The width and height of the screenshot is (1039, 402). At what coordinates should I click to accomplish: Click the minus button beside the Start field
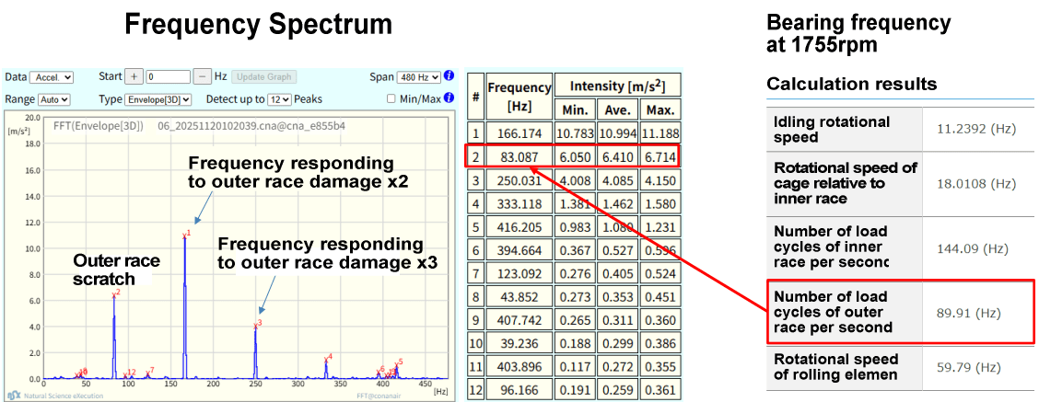tap(202, 77)
